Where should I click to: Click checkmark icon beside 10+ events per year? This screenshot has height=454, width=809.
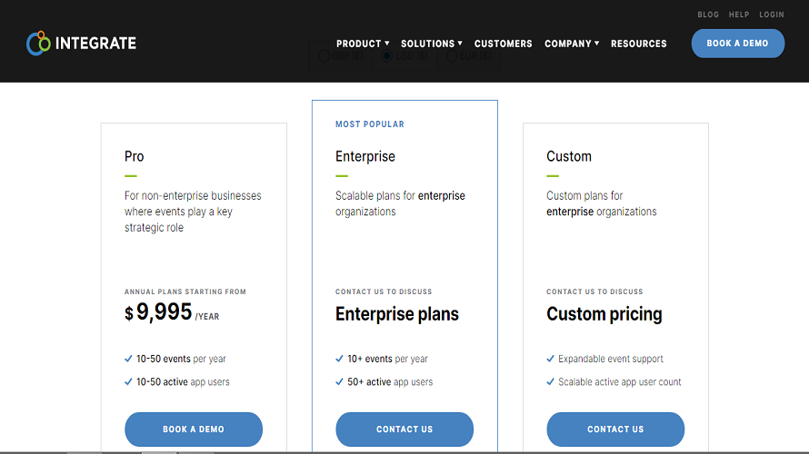(x=339, y=359)
